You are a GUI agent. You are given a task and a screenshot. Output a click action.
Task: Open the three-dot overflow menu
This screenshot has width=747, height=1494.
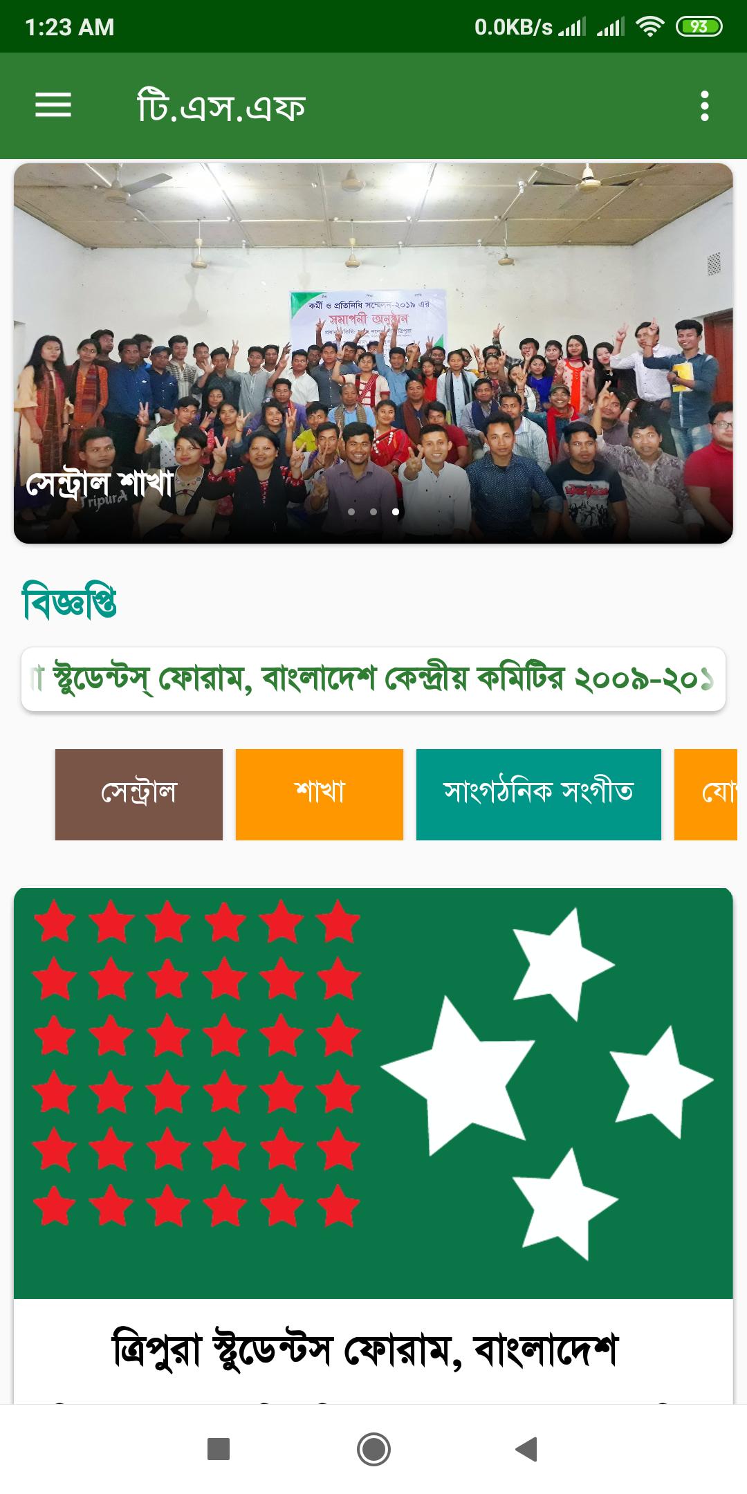point(704,106)
